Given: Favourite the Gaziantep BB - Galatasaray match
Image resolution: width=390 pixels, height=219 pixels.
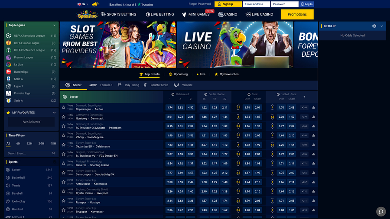Looking at the screenshot, I should coord(63,145).
